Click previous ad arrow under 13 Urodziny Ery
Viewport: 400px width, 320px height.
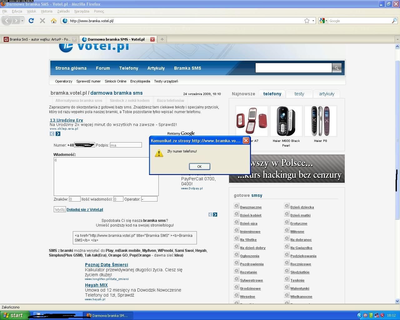[x=52, y=134]
